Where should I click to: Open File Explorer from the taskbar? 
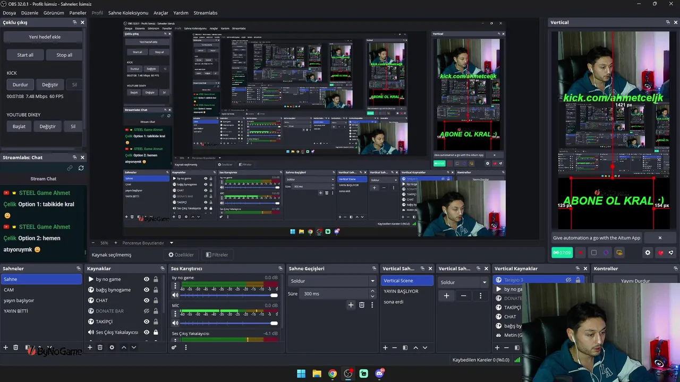317,374
